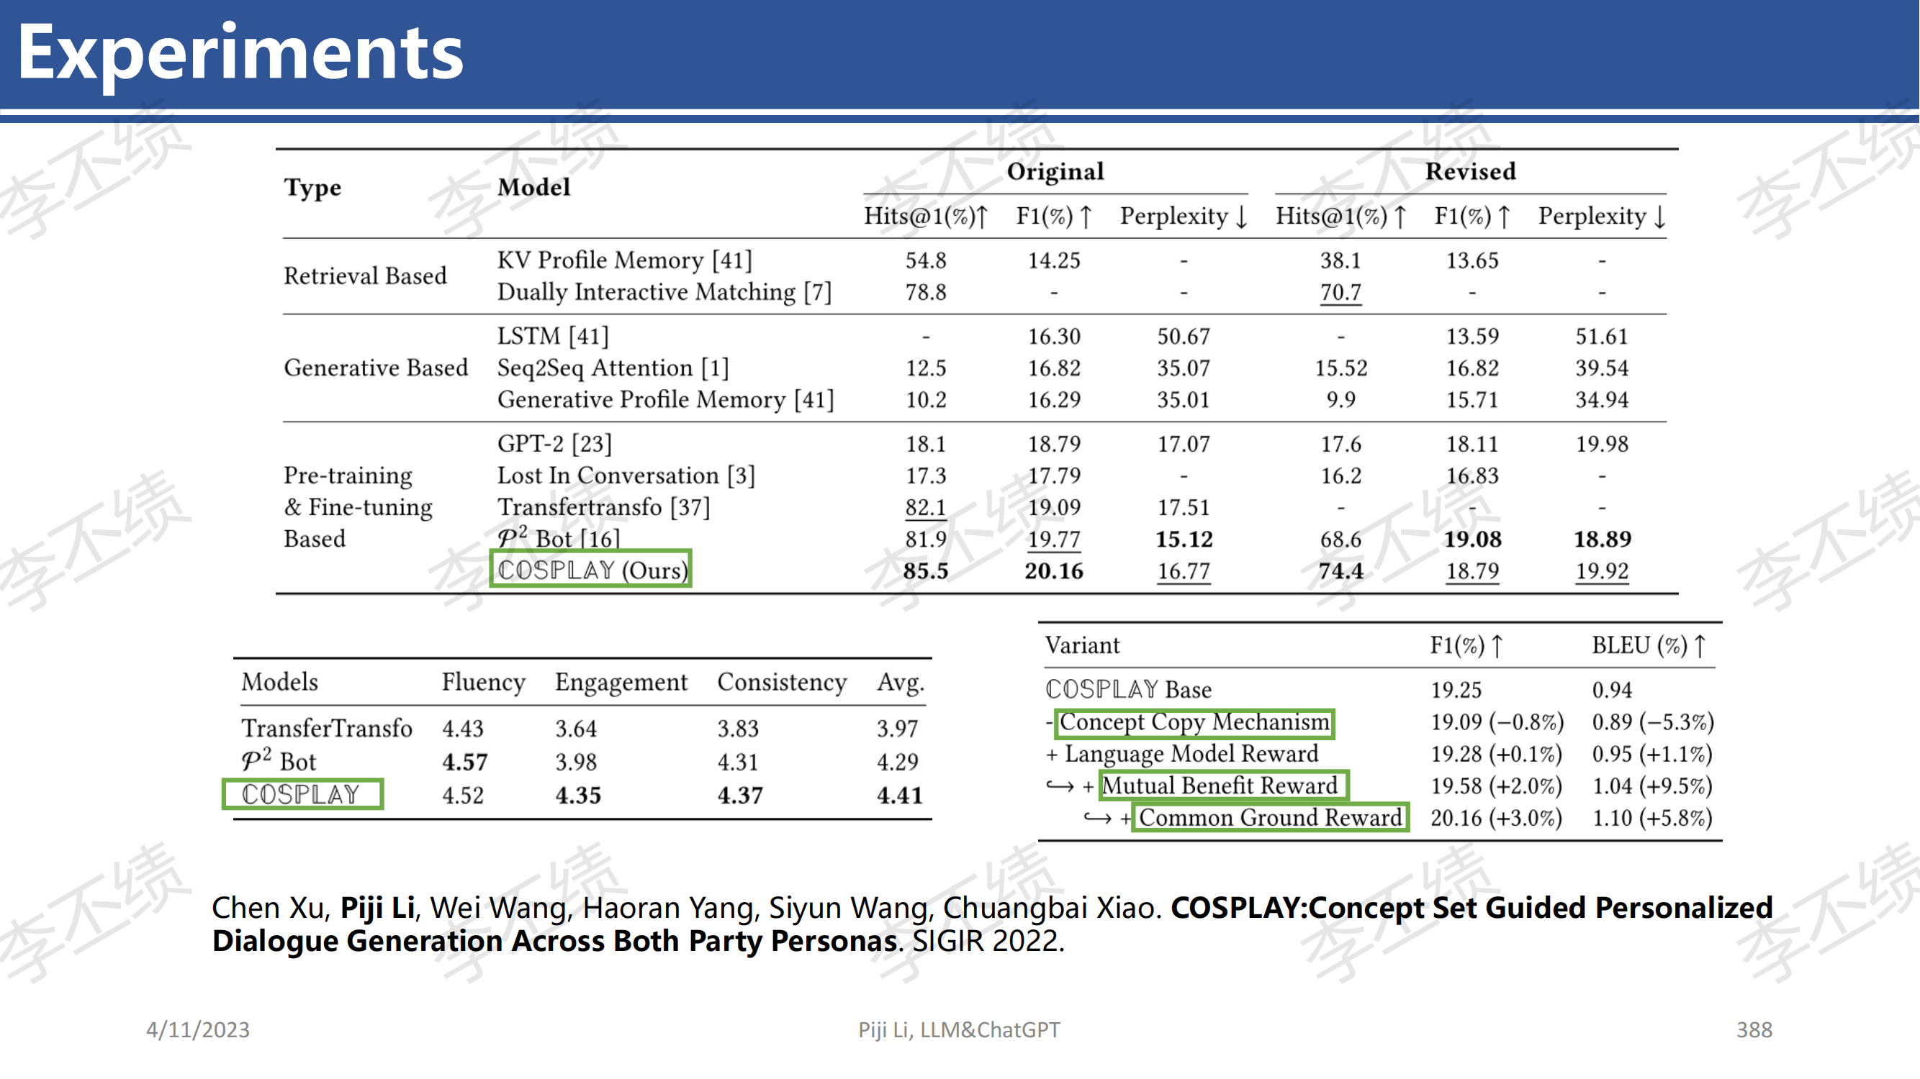
Task: Click the underlined value "70.7"
Action: (1341, 293)
